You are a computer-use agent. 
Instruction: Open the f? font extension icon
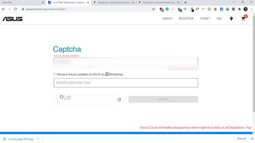click(x=197, y=9)
